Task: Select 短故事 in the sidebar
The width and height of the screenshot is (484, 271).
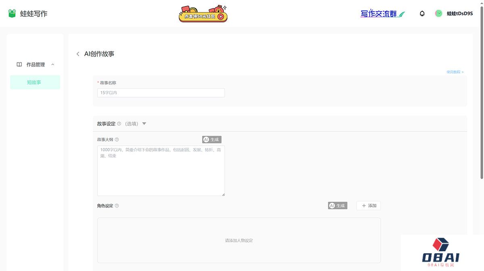Action: pos(35,82)
